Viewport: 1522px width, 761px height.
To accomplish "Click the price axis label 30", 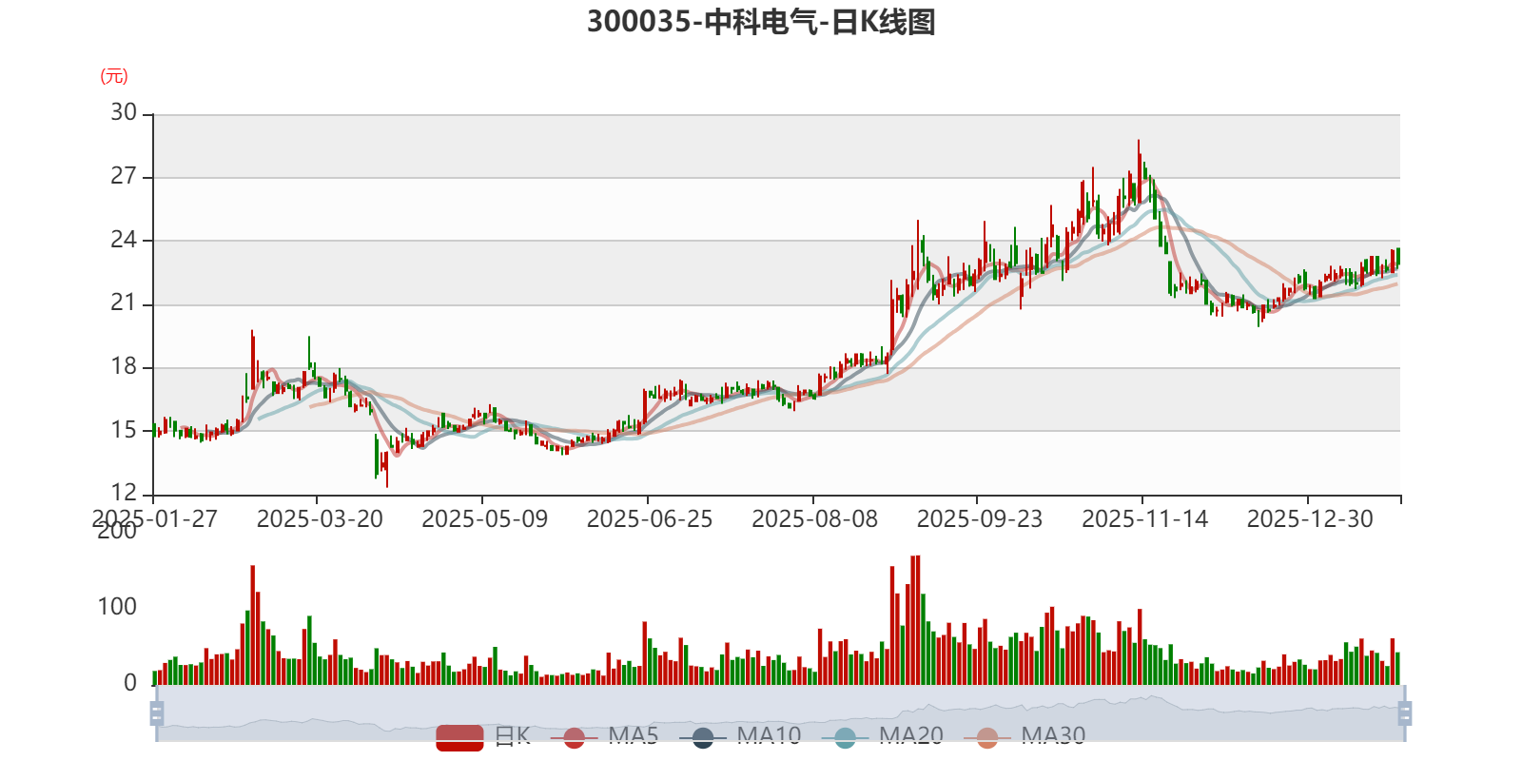I will tap(124, 112).
